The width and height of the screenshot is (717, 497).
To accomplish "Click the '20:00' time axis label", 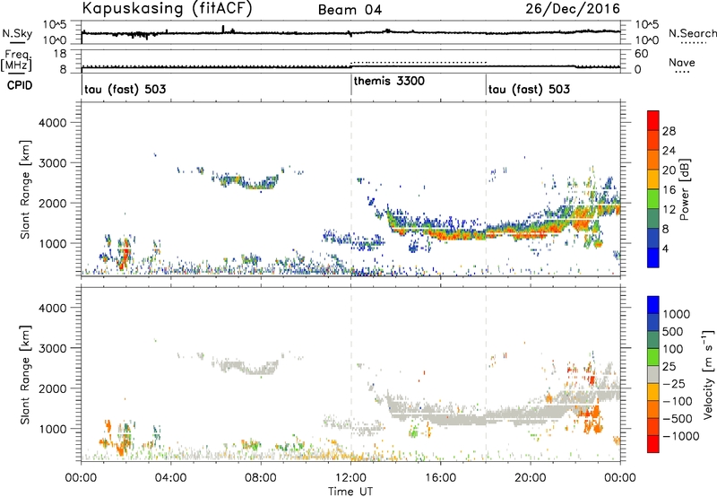I will point(531,478).
